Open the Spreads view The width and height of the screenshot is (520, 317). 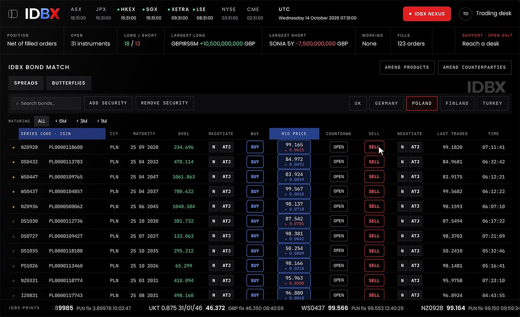pos(26,83)
